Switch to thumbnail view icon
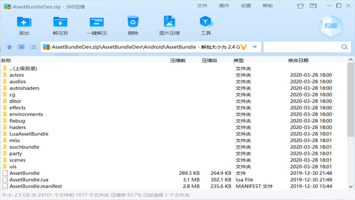The width and height of the screenshot is (355, 200). click(x=21, y=47)
